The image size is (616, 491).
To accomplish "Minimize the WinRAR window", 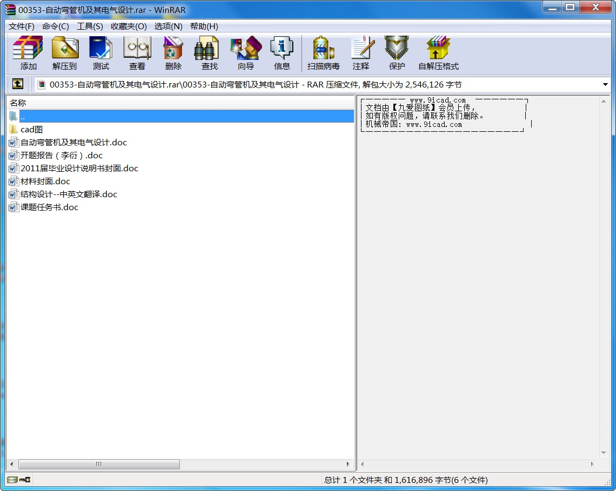I will [553, 8].
